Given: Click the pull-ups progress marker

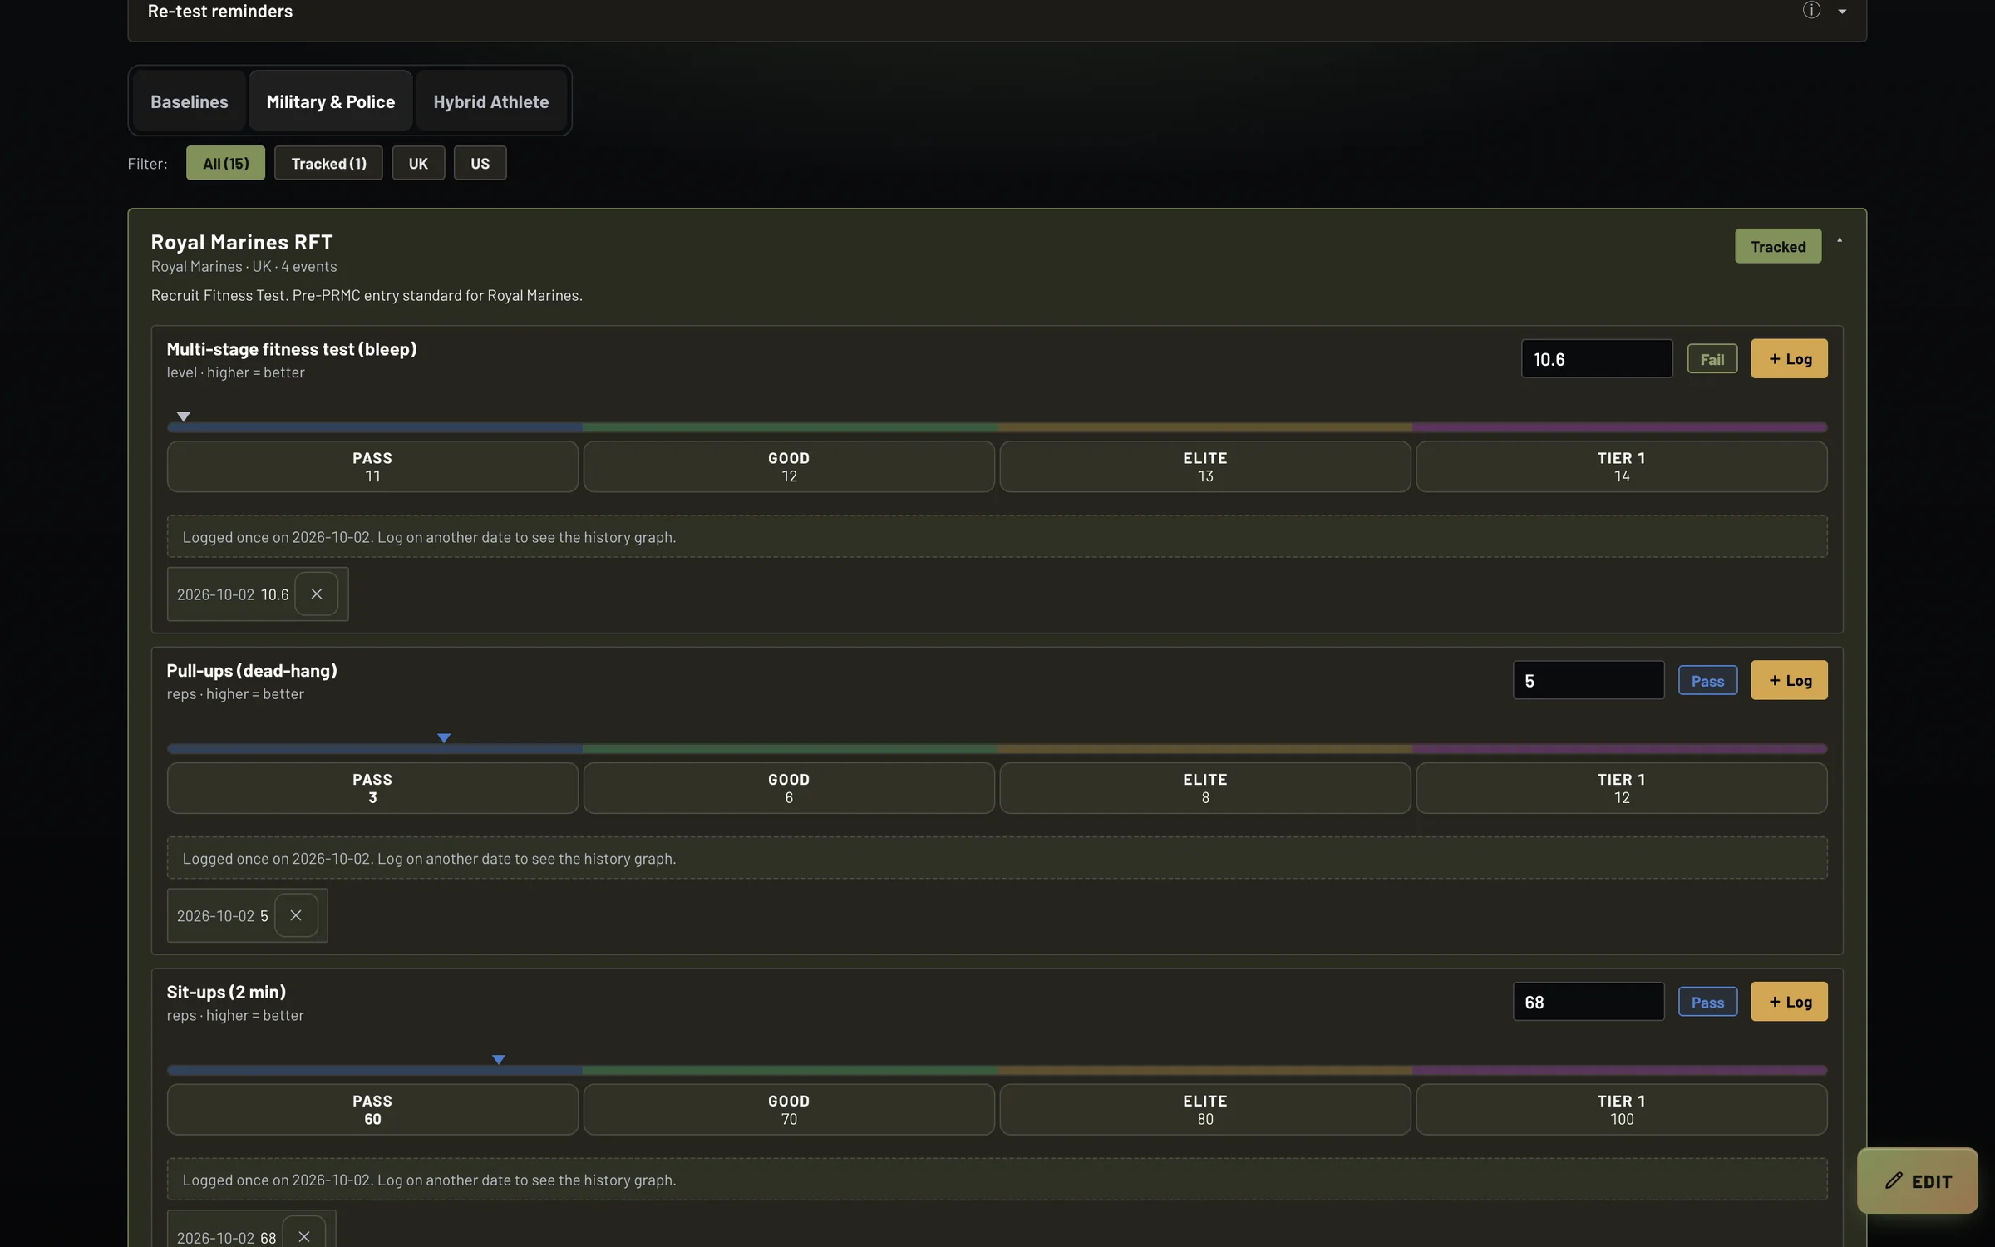Looking at the screenshot, I should (444, 738).
